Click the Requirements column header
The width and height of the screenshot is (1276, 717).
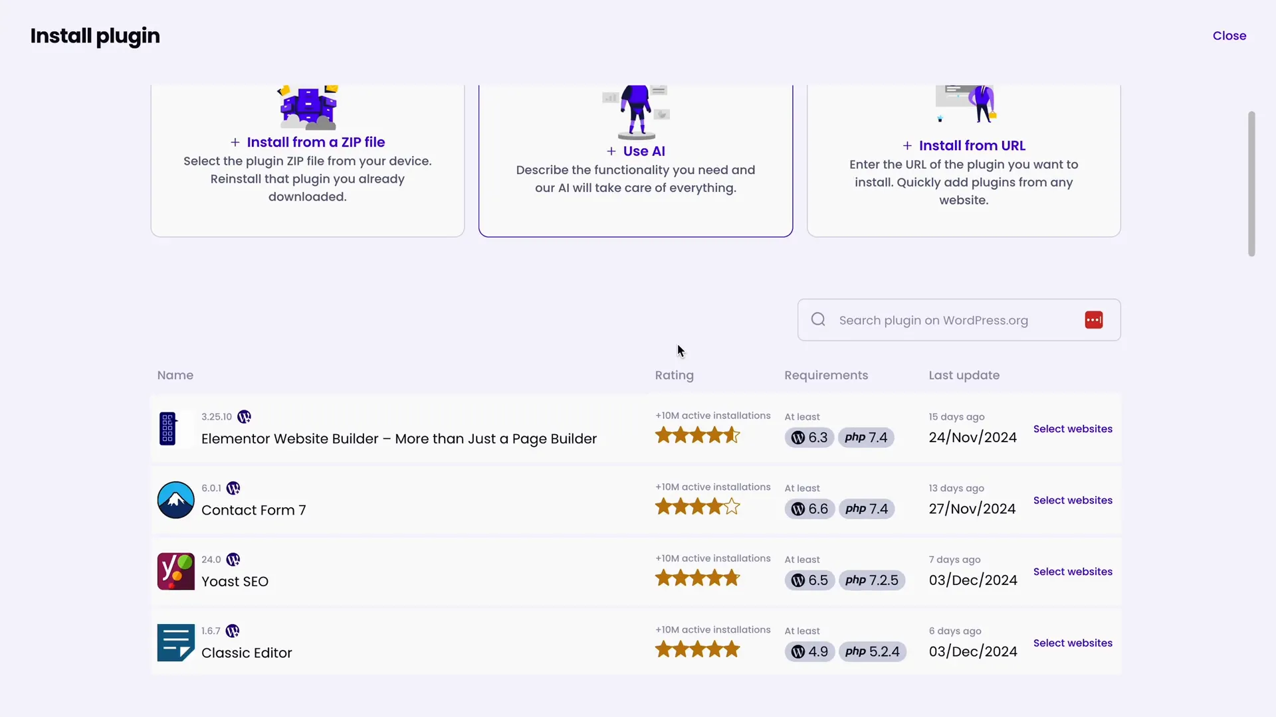826,375
